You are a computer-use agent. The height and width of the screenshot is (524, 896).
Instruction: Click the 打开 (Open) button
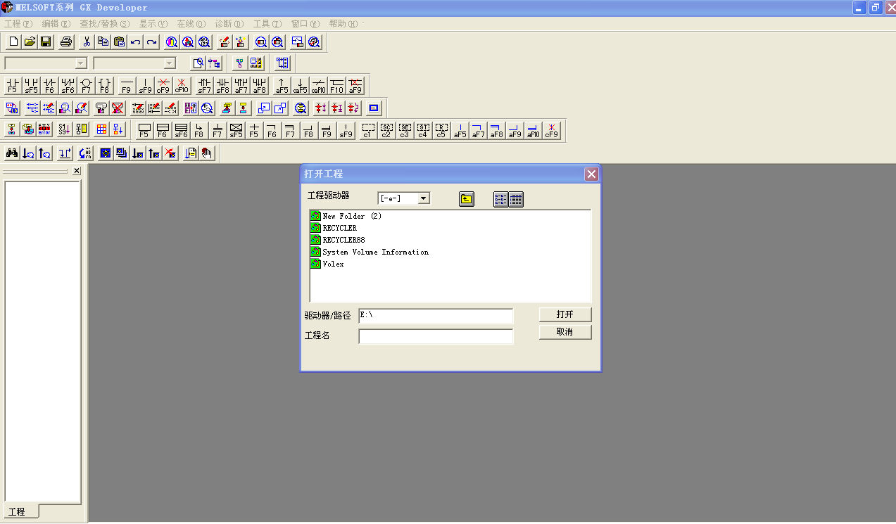click(564, 314)
